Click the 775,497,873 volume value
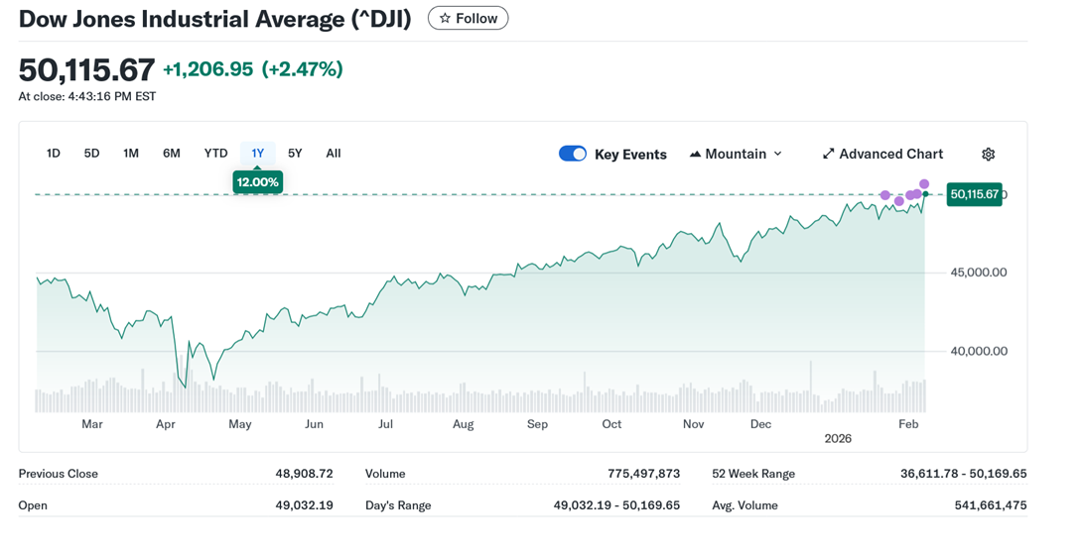1083x554 pixels. (x=643, y=474)
